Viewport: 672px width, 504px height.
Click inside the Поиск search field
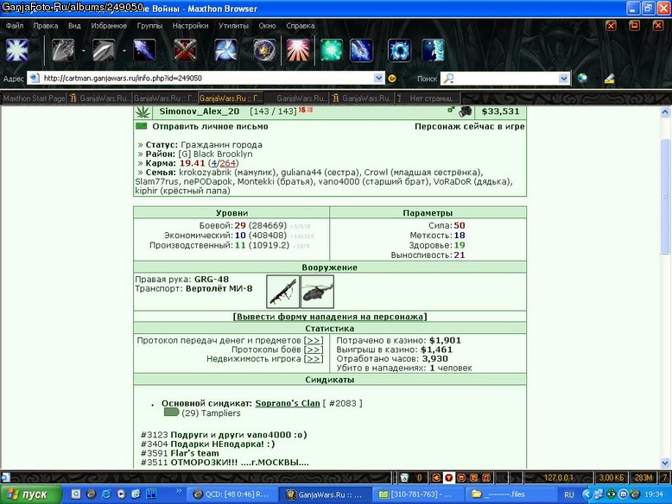point(505,79)
